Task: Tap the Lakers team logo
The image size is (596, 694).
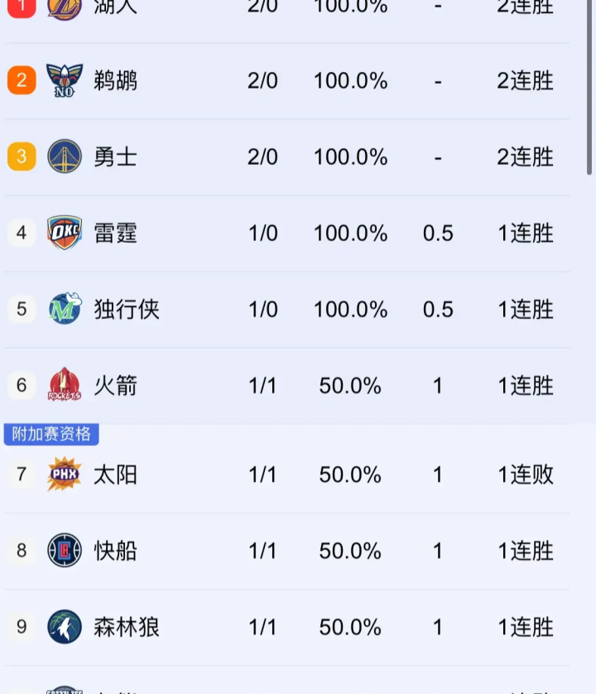Action: (65, 7)
